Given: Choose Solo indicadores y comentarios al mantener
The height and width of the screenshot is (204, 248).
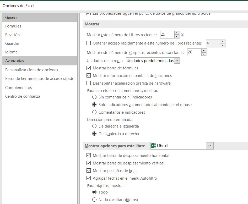Looking at the screenshot, I should 94,104.
